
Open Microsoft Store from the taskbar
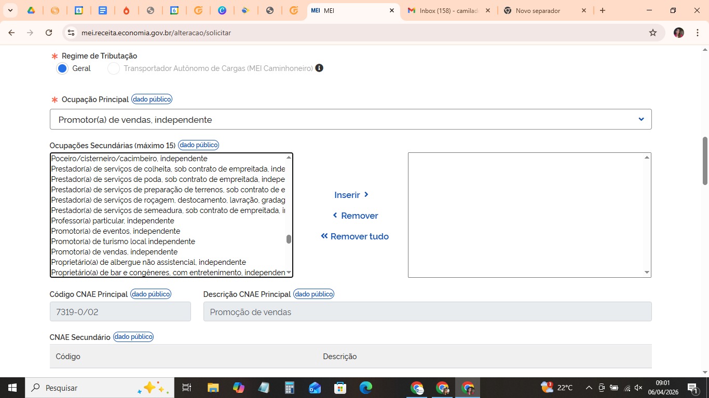340,388
